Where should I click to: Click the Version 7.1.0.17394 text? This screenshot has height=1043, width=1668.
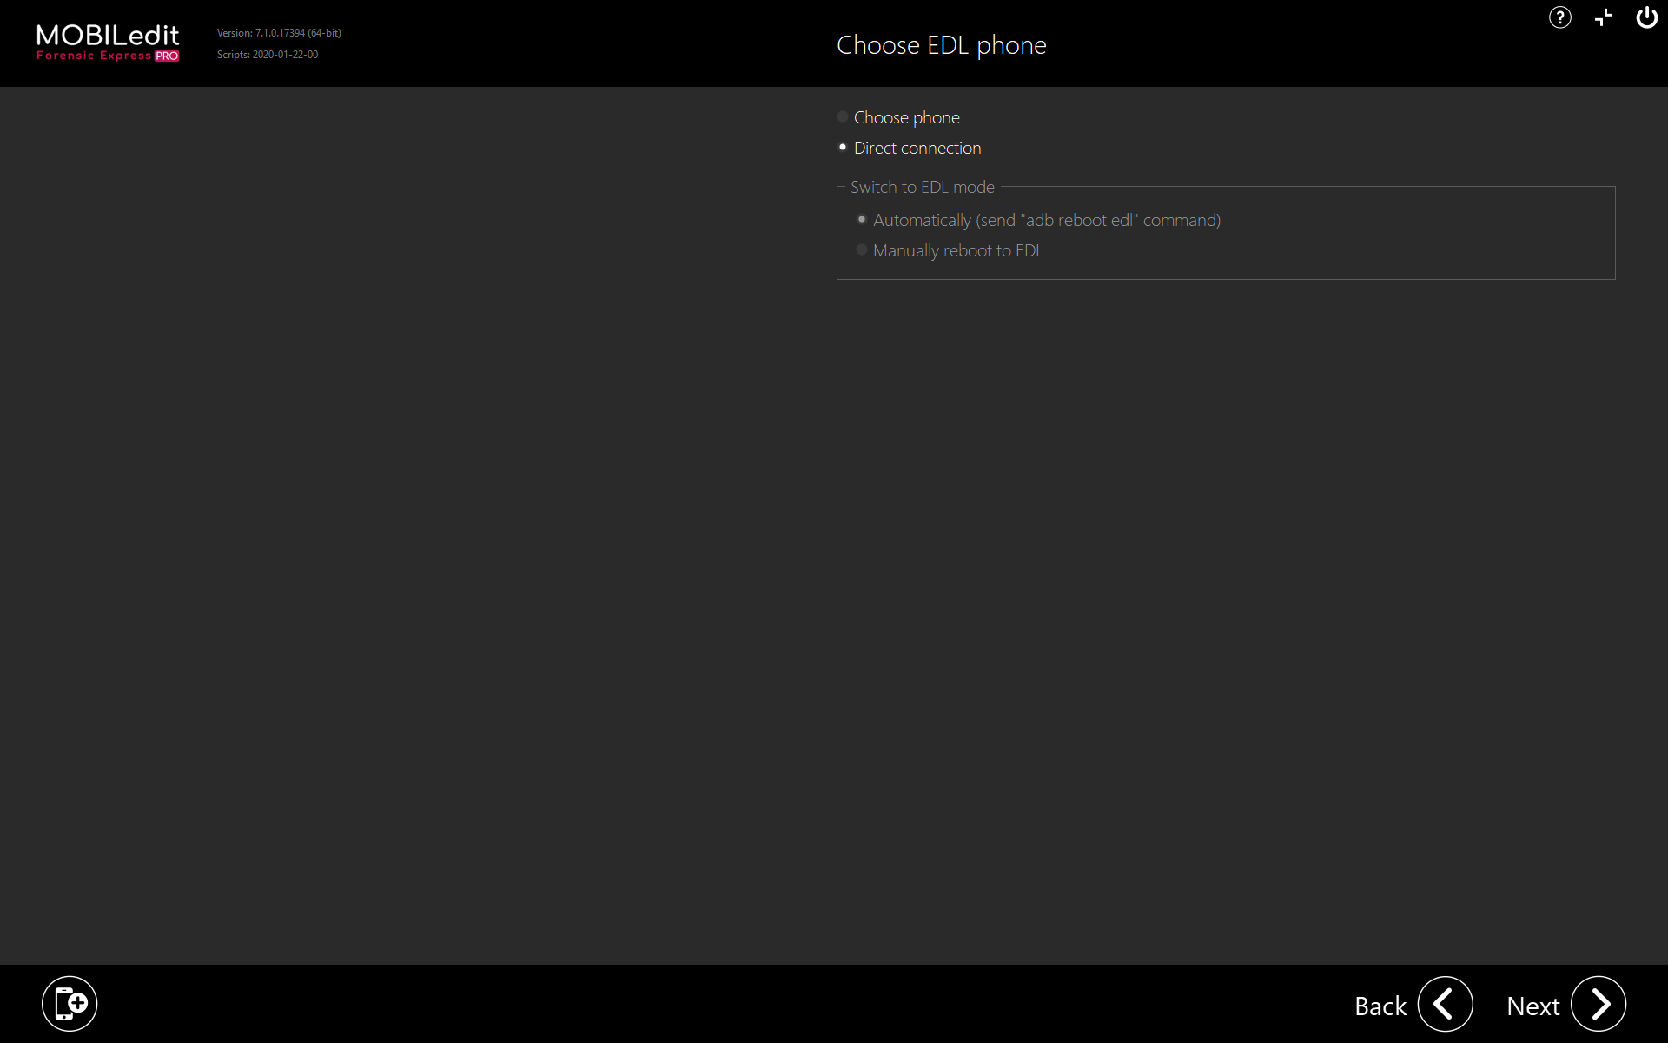pos(278,33)
